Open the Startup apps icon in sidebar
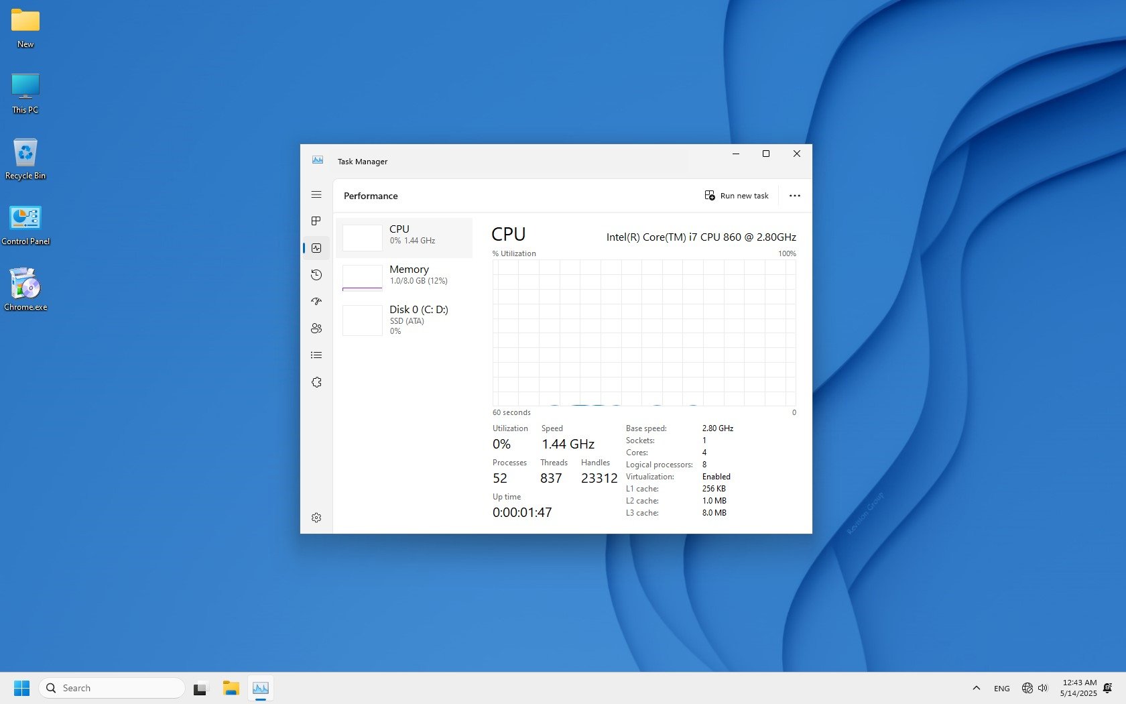The width and height of the screenshot is (1126, 704). click(316, 302)
